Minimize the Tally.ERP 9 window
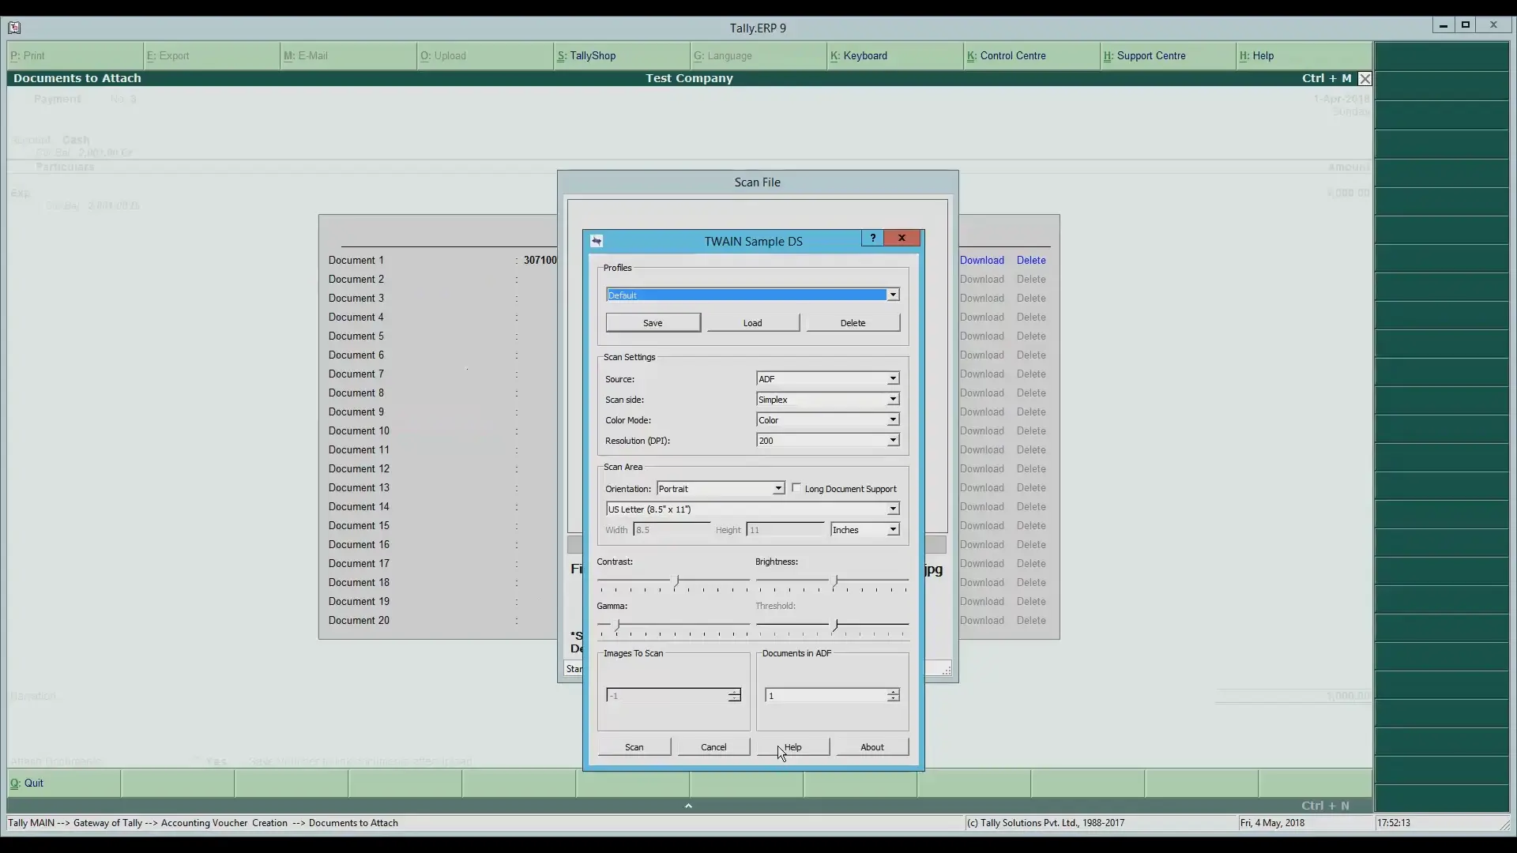 pos(1444,25)
